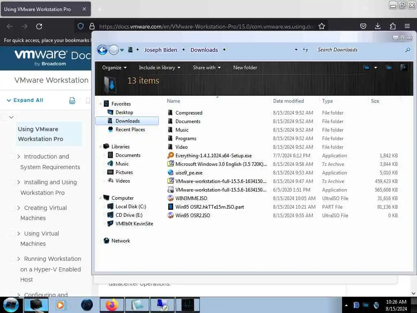Open Firefox Downloads panel arrow icon

tap(377, 26)
